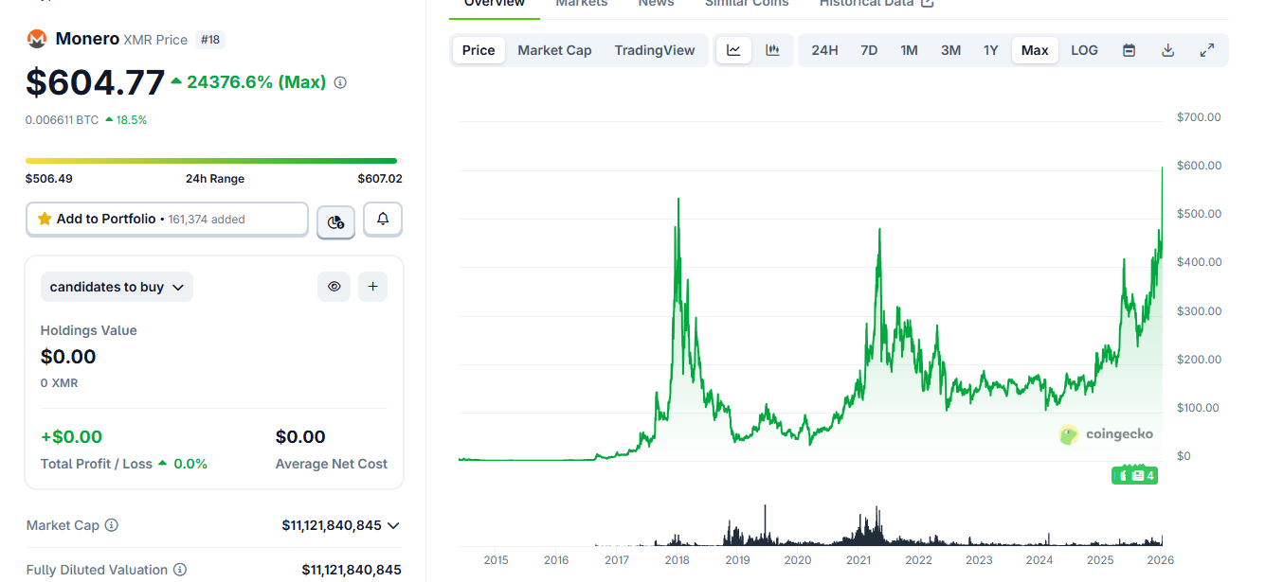Click the volume chart timeline navigator
This screenshot has width=1265, height=582.
pyautogui.click(x=810, y=524)
